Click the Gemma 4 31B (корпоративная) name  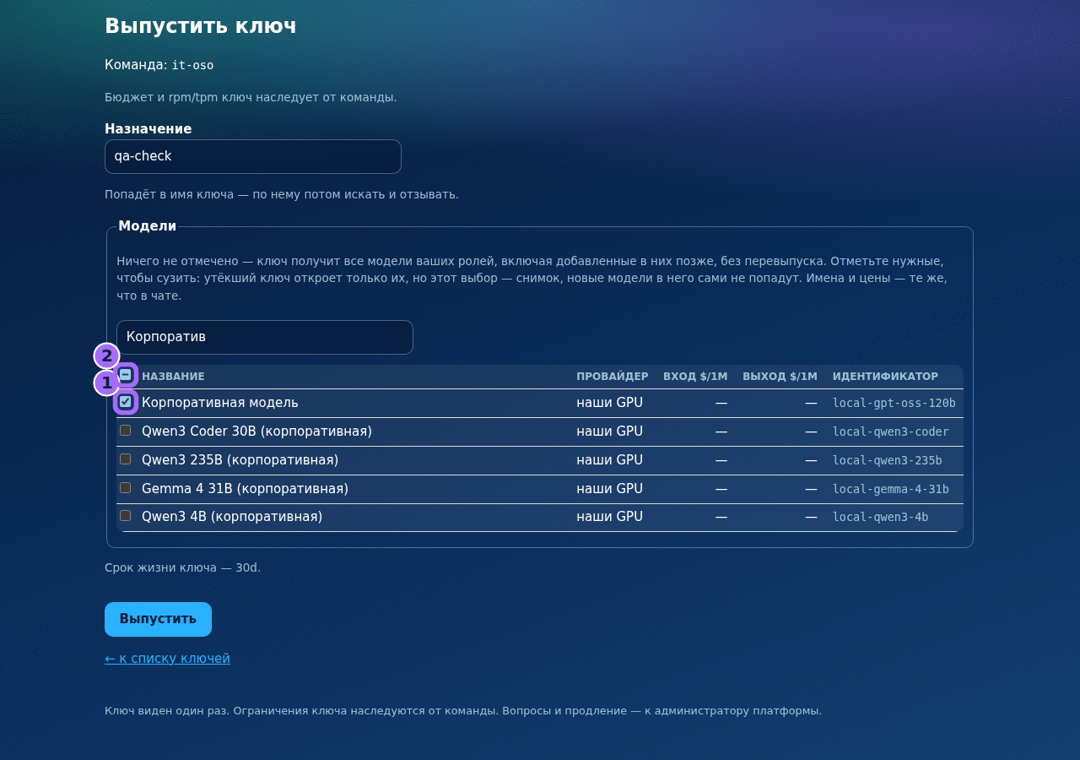click(245, 489)
